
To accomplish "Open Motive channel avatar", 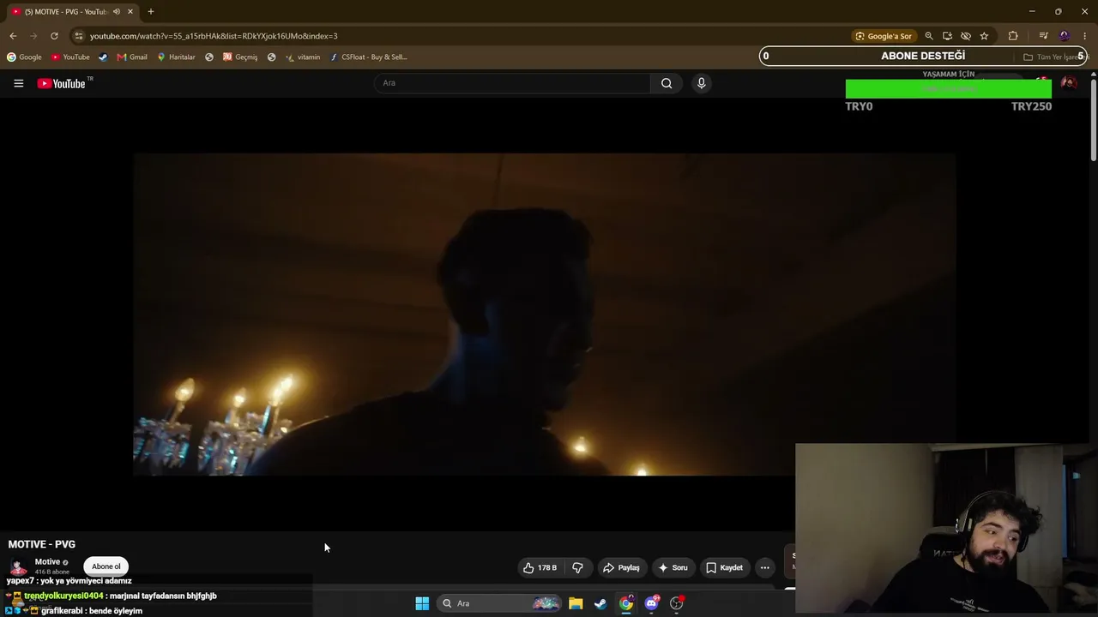I will tap(18, 566).
